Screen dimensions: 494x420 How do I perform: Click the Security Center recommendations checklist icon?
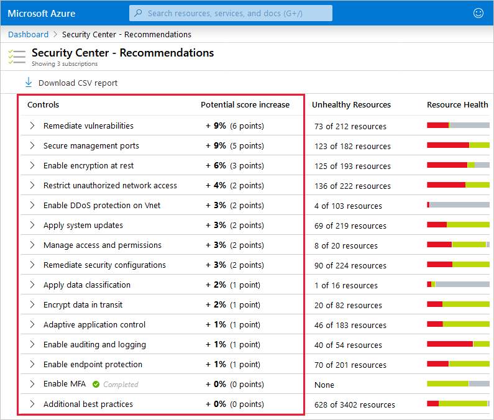coord(17,57)
